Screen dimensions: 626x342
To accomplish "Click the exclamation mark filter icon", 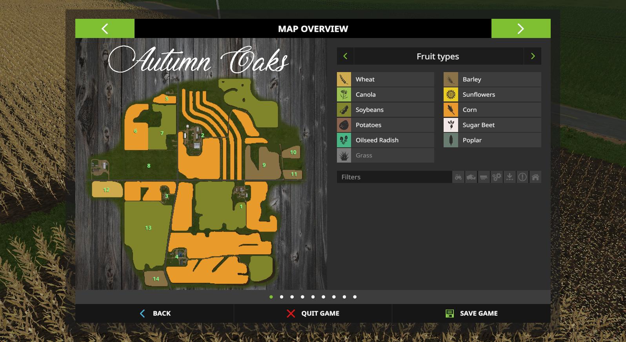I will (522, 177).
